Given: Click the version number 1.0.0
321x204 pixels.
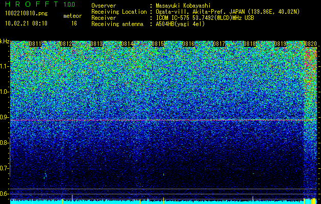Looking at the screenshot, I should point(69,5).
